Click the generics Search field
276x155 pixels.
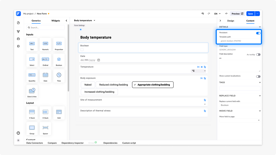coord(45,27)
